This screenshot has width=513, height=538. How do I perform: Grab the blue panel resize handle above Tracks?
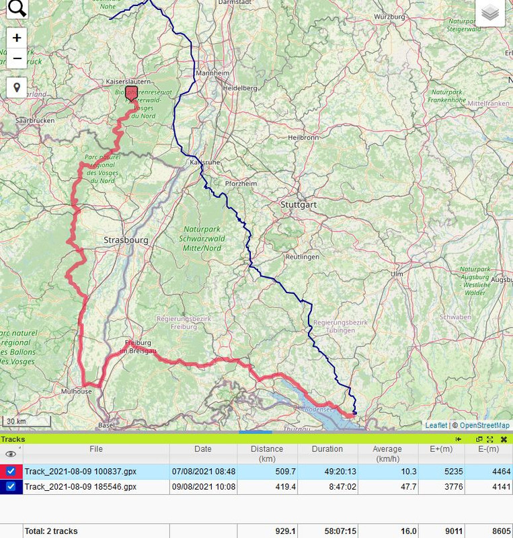[255, 432]
